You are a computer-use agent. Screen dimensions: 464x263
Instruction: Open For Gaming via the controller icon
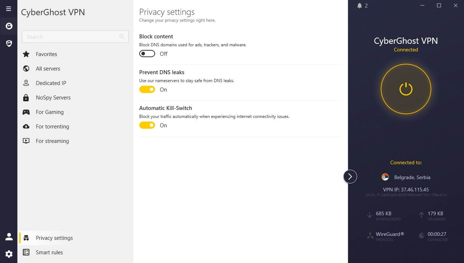(26, 112)
